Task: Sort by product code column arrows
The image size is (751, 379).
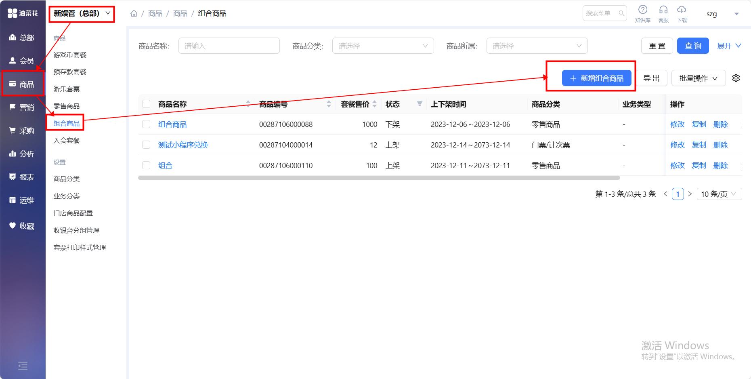Action: [x=329, y=104]
